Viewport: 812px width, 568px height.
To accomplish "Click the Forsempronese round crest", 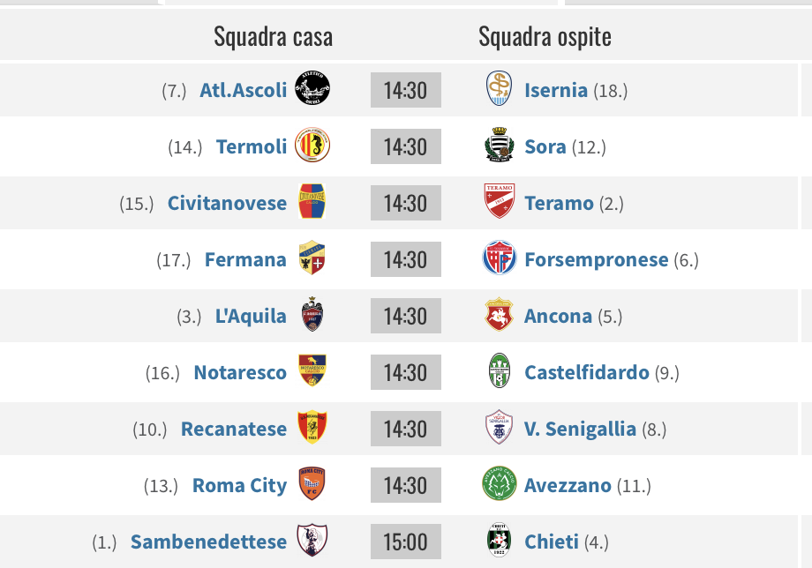I will click(x=500, y=258).
